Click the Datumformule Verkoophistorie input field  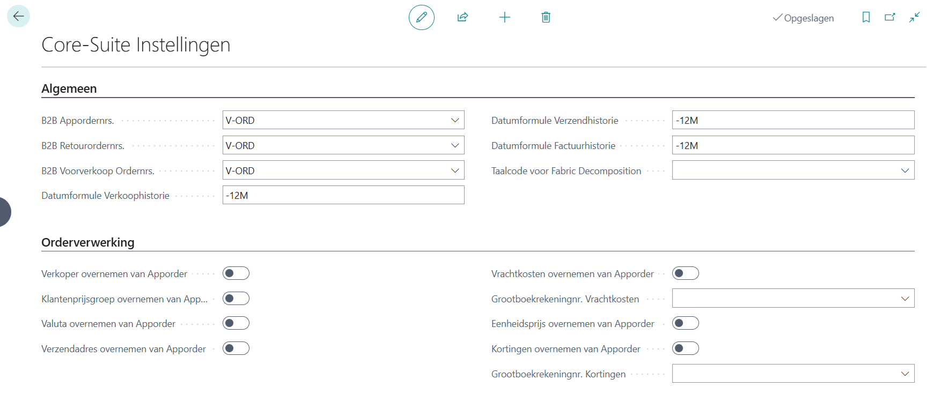343,195
